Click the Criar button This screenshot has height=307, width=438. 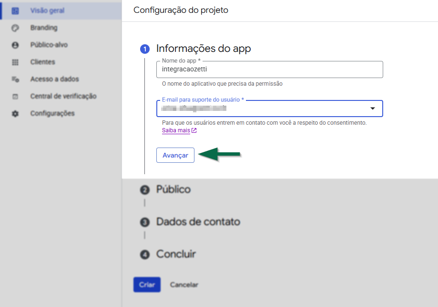pyautogui.click(x=147, y=285)
